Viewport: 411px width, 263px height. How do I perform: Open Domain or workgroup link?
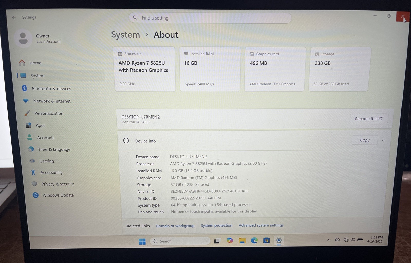click(175, 226)
